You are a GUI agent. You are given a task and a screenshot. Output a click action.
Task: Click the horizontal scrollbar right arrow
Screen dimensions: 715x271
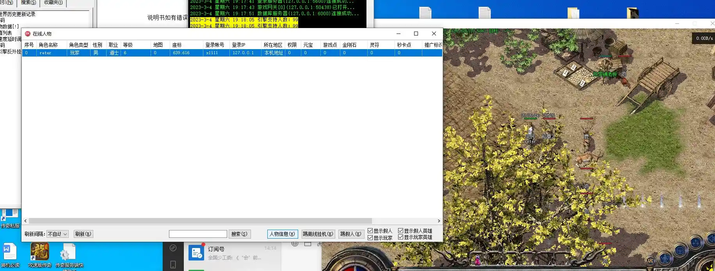[439, 221]
